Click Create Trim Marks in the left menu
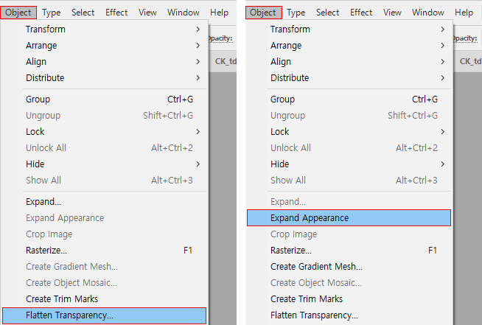This screenshot has height=325, width=482. [x=62, y=298]
